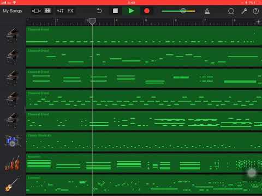Select the first grand piano track icon

[13, 35]
